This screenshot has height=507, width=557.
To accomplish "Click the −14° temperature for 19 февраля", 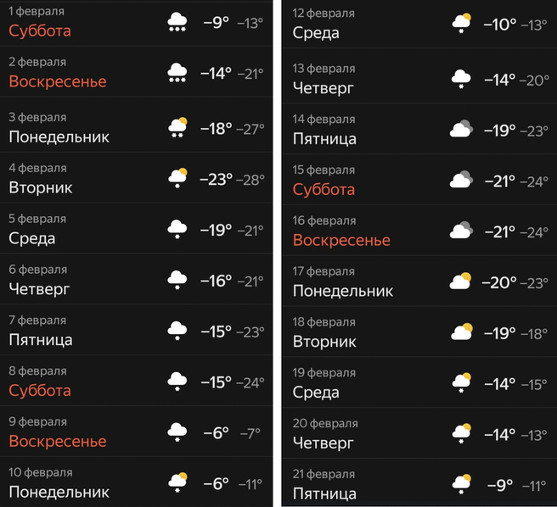I will point(499,383).
